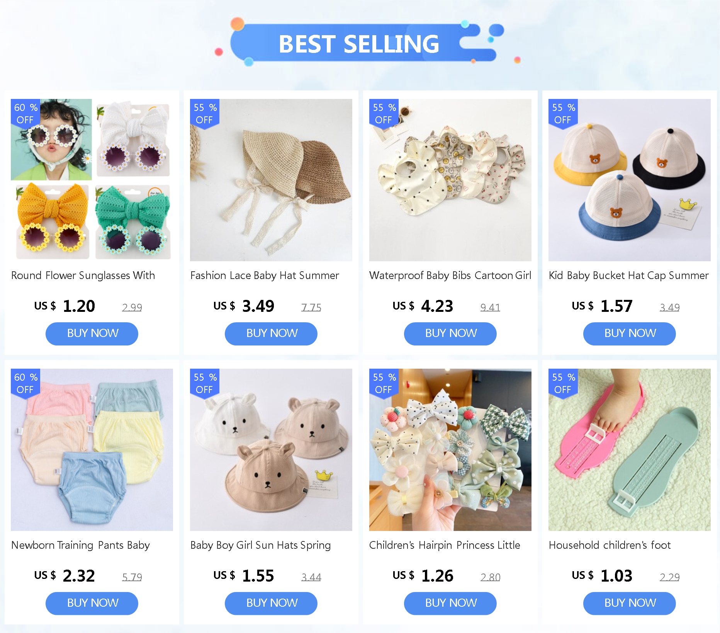The image size is (720, 633).
Task: Buy the Waterproof Baby Bibs now
Action: [x=450, y=334]
